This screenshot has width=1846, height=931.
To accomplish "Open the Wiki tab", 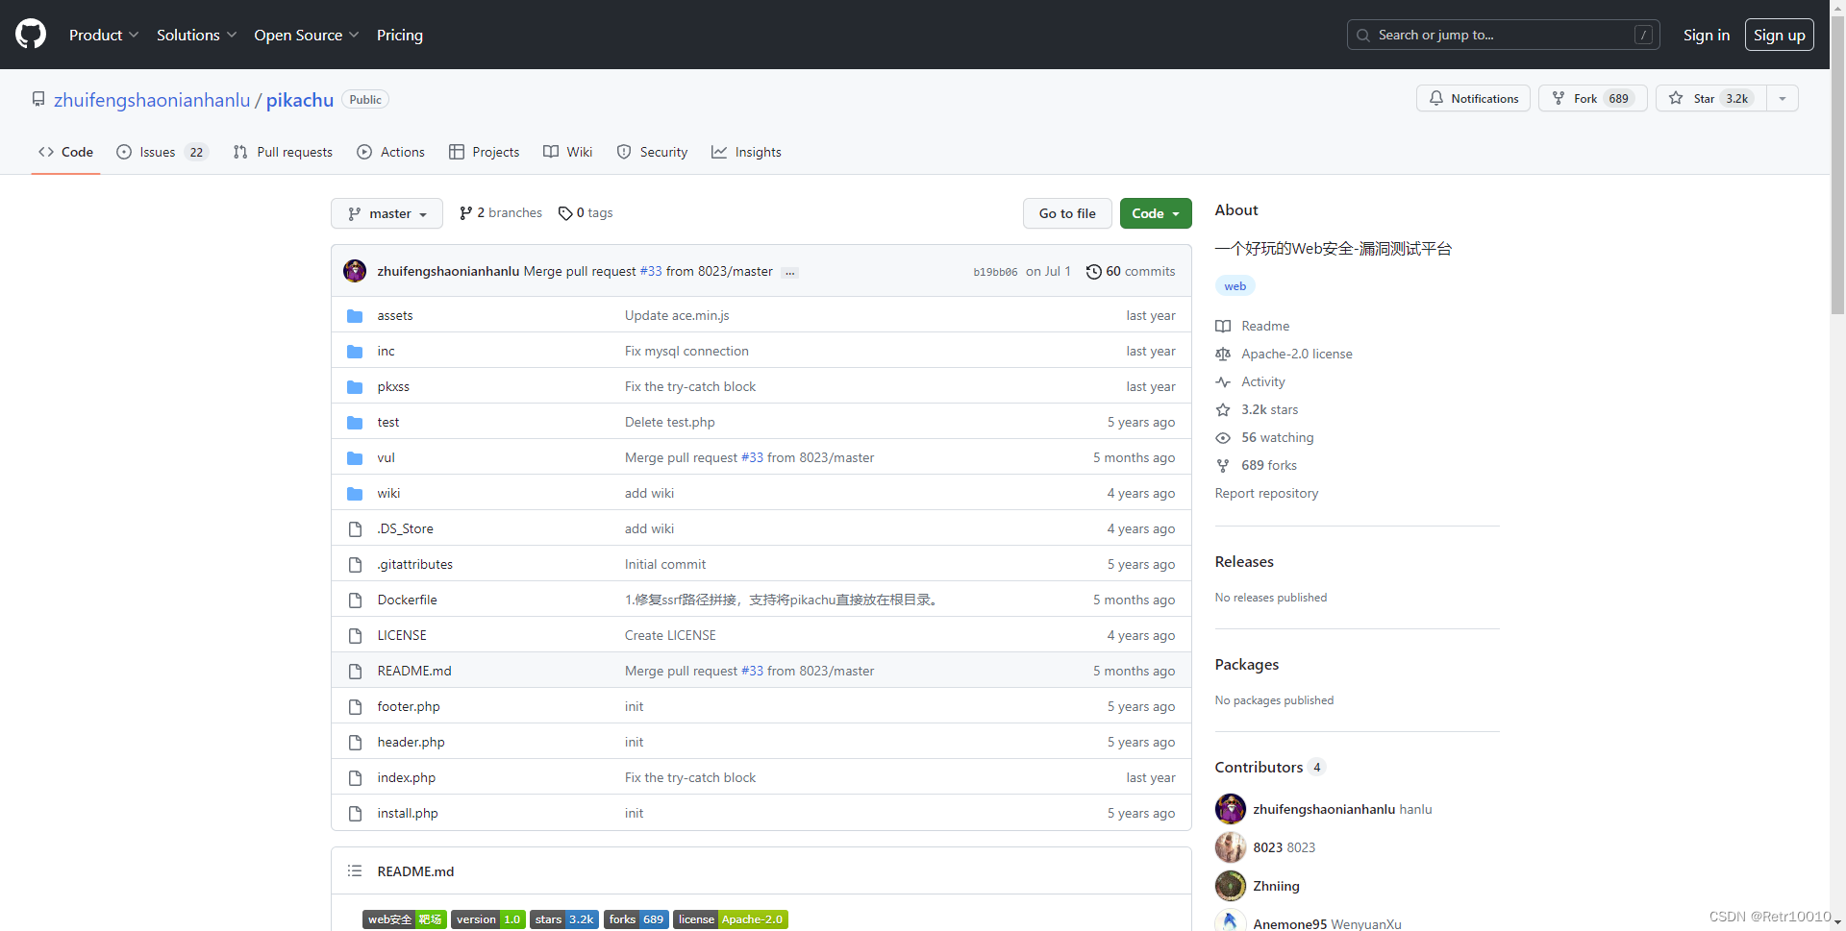I will pyautogui.click(x=567, y=152).
